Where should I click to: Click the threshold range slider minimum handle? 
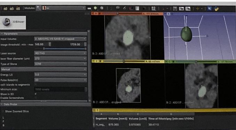tap(44, 49)
